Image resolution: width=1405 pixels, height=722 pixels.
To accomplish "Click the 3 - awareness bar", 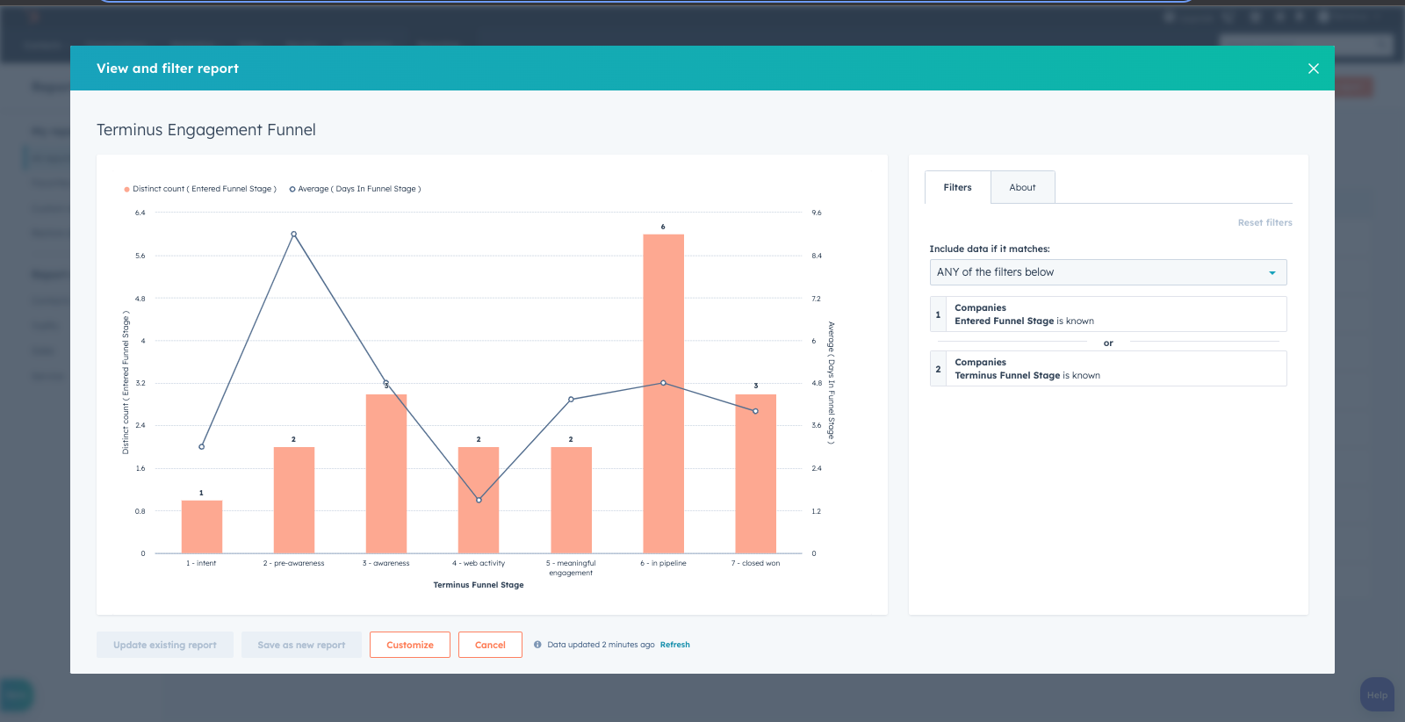I will tap(386, 474).
